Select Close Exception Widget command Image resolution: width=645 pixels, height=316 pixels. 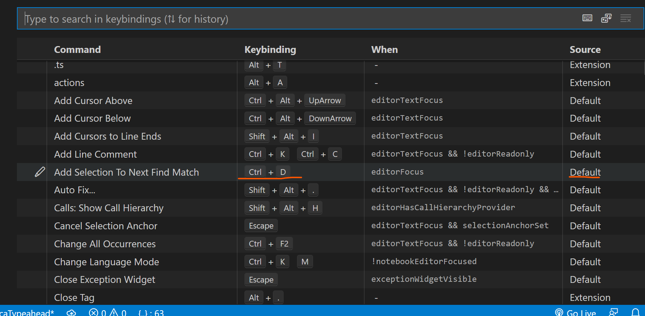point(104,280)
